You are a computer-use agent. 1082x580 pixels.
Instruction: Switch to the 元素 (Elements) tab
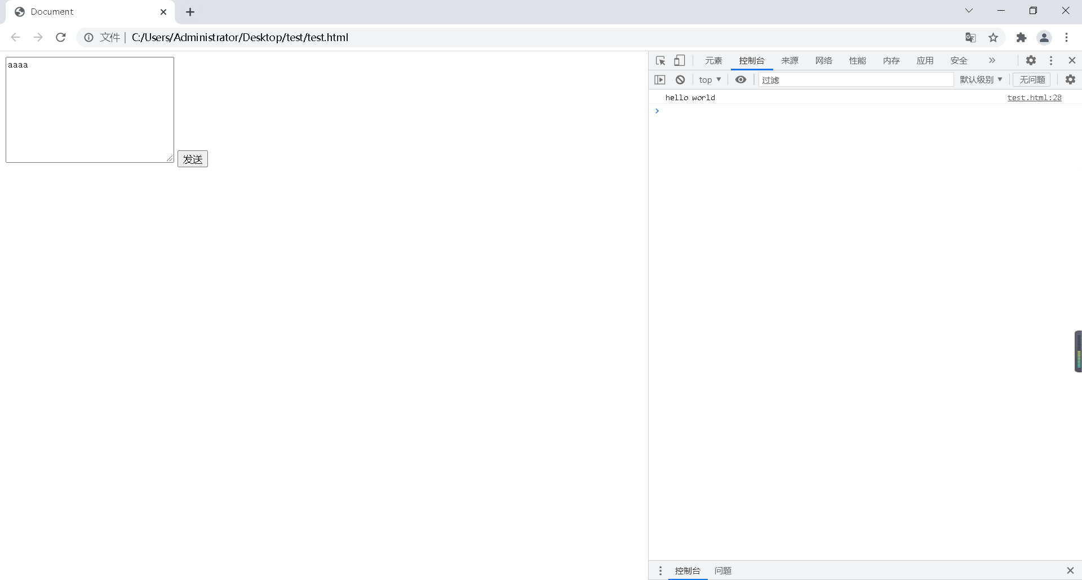(713, 60)
